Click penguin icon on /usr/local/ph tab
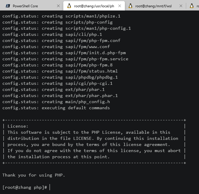 69,6
